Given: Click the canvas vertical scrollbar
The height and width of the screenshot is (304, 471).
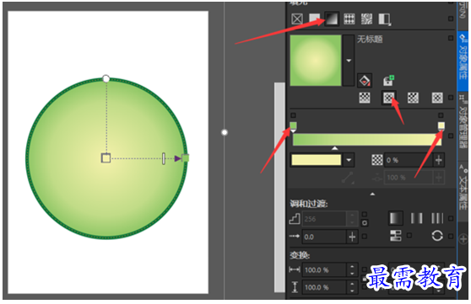Looking at the screenshot, I should tap(279, 188).
